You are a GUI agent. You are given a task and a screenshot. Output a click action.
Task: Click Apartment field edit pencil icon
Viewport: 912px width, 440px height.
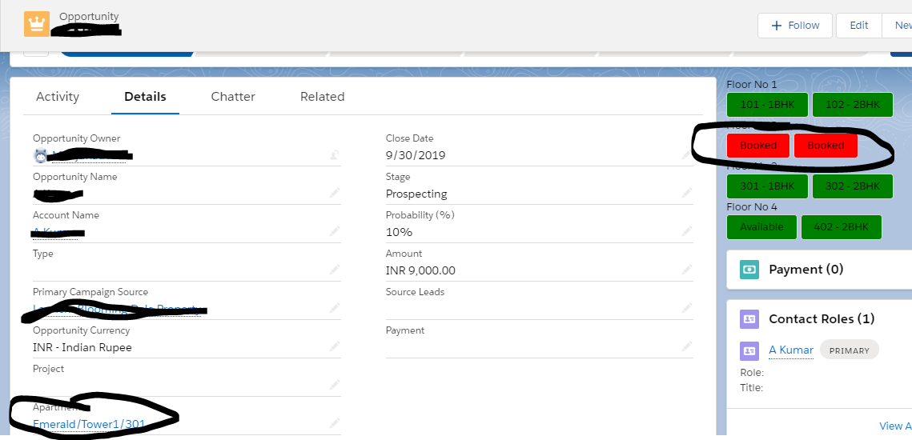334,424
